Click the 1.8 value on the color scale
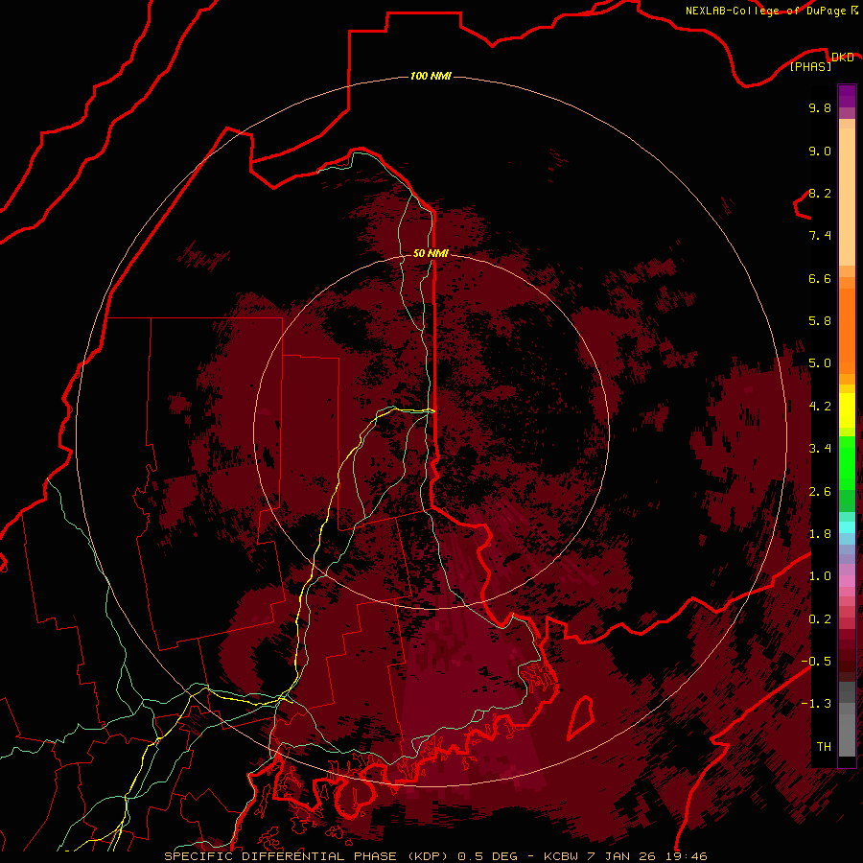Viewport: 863px width, 863px height. (x=820, y=534)
